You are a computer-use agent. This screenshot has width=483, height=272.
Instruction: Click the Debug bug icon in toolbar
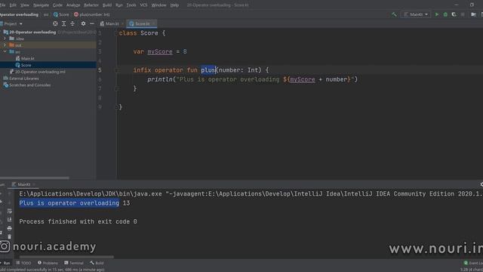coord(445,14)
